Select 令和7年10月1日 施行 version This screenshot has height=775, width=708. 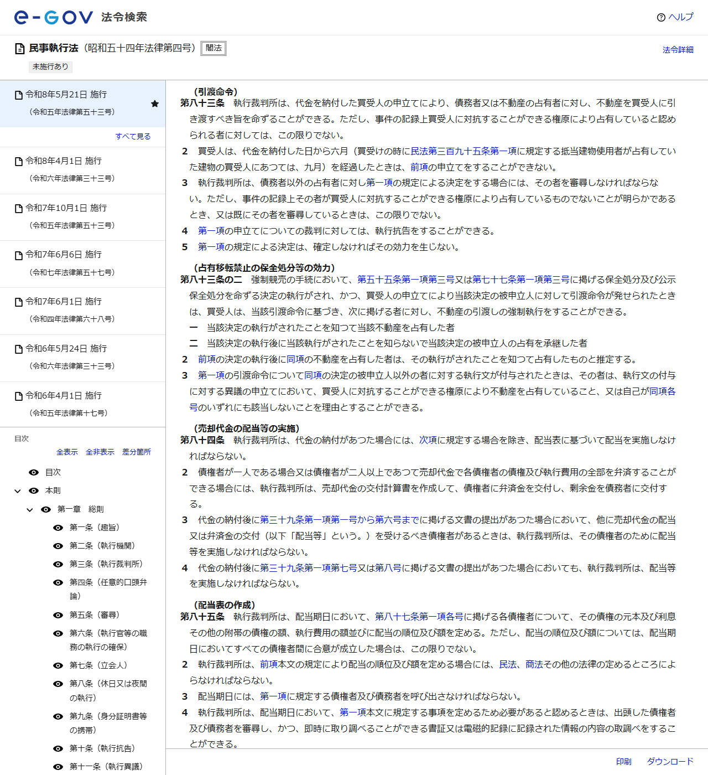82,217
